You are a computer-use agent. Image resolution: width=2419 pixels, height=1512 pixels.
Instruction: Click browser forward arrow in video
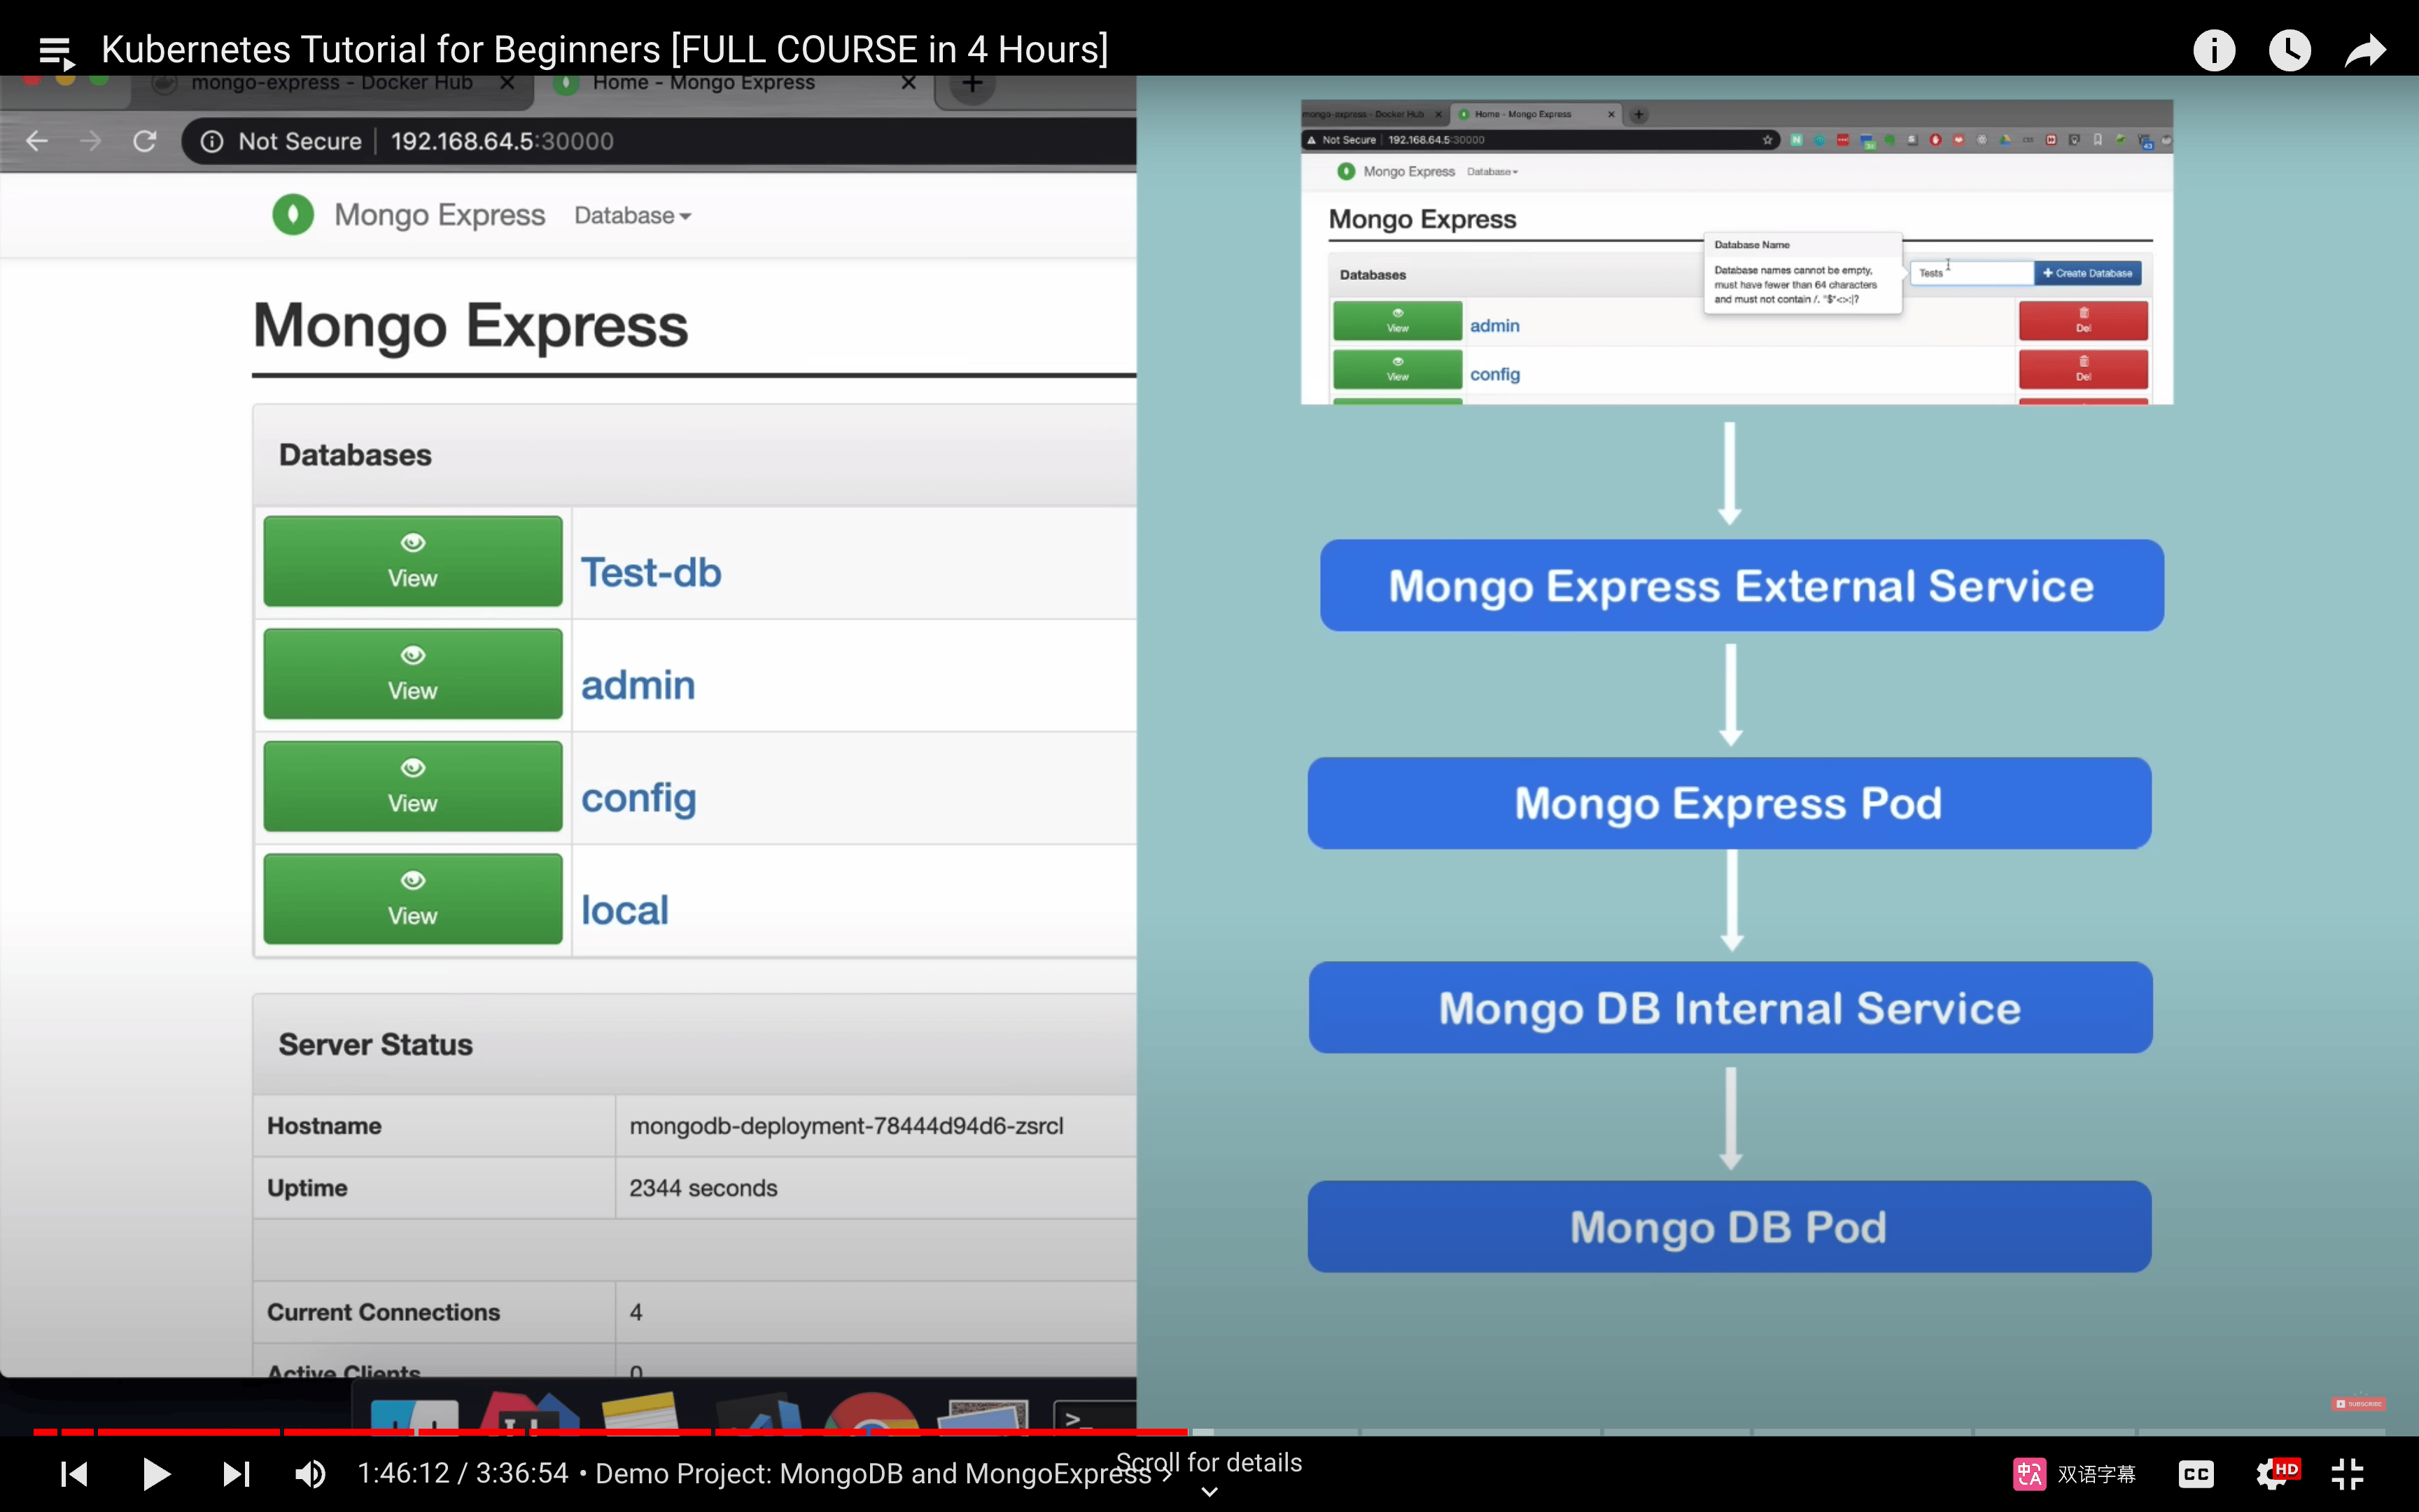tap(91, 141)
